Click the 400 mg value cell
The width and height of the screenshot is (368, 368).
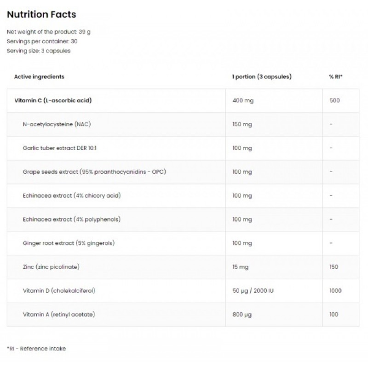242,100
